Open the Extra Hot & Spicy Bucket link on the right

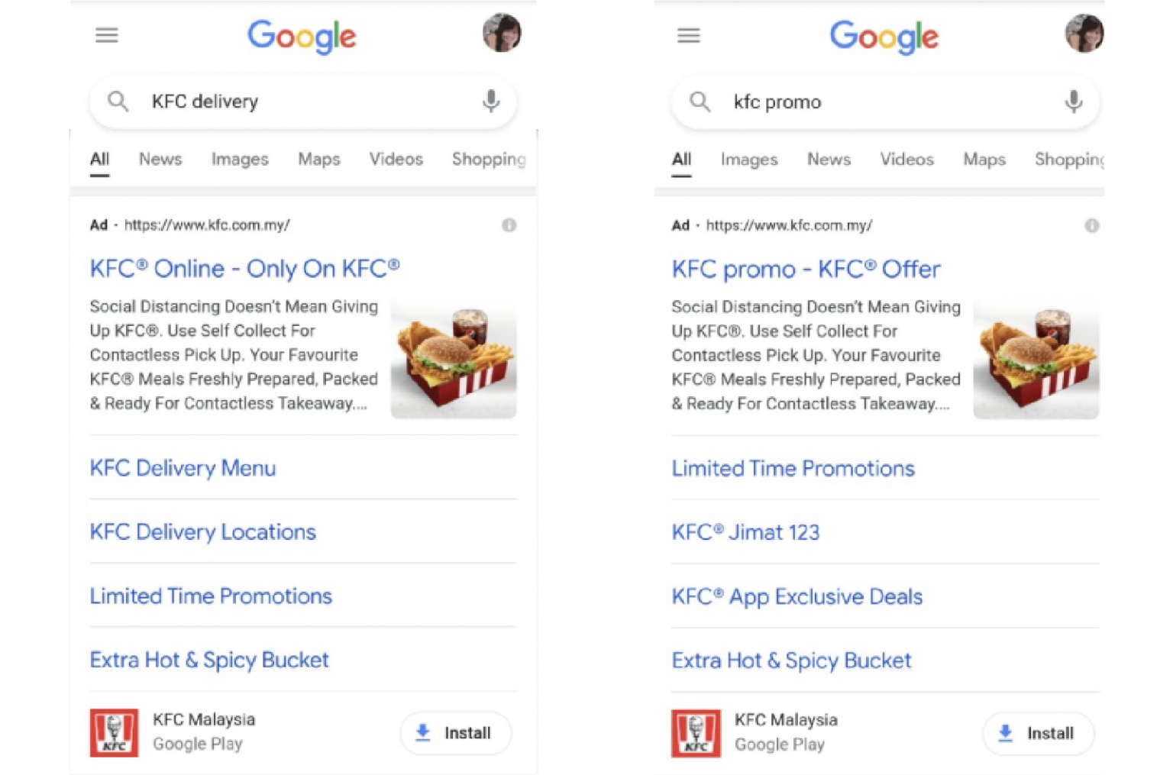coord(791,660)
